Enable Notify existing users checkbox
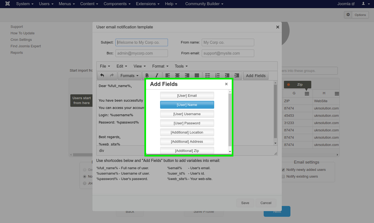Screen dimensions: 374x223 coord(283,177)
